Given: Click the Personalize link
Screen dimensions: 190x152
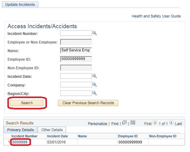Looking at the screenshot, I should tap(98, 124).
